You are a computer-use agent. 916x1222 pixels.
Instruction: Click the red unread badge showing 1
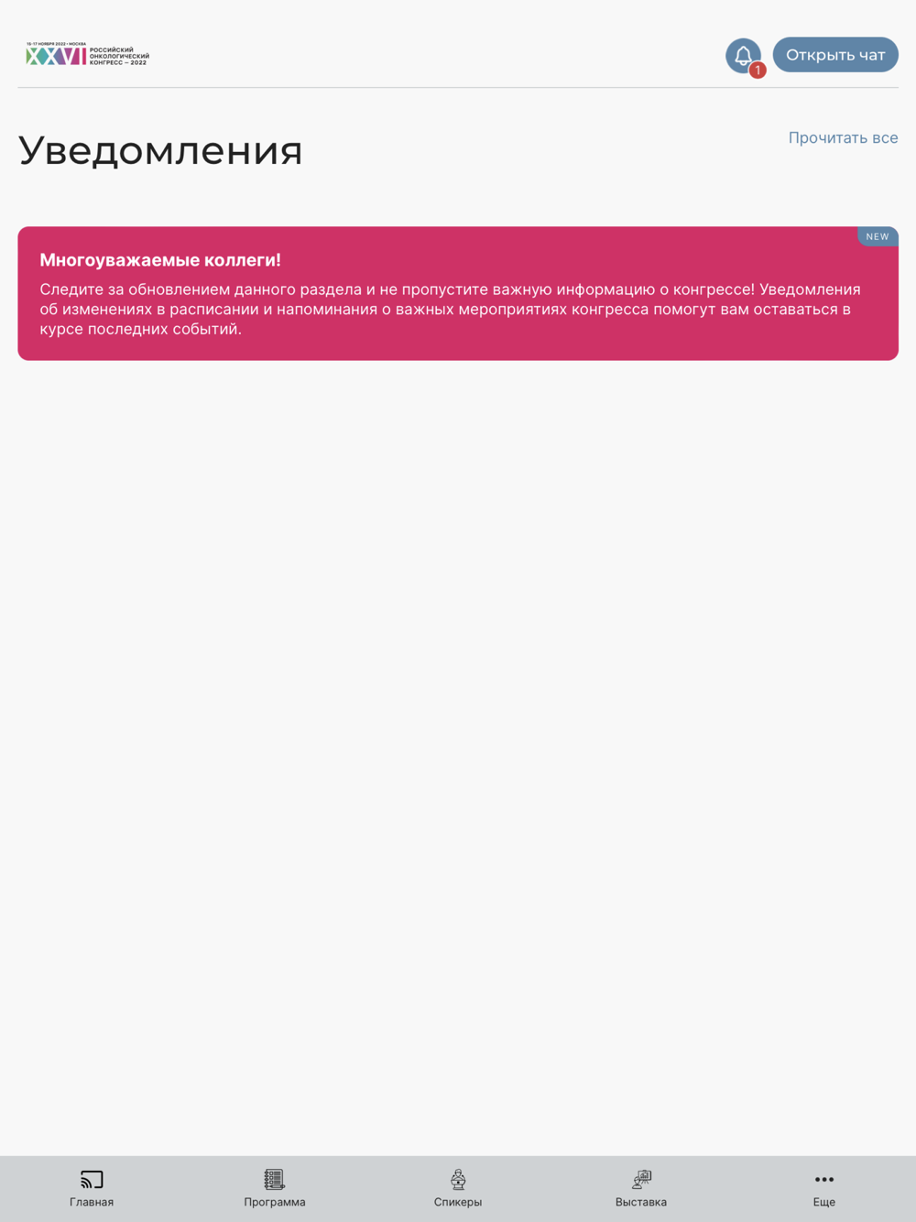(x=758, y=71)
